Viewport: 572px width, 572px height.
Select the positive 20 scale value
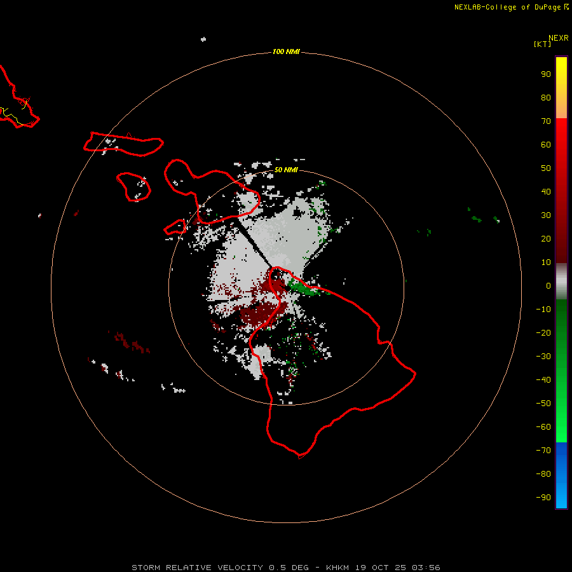(546, 239)
